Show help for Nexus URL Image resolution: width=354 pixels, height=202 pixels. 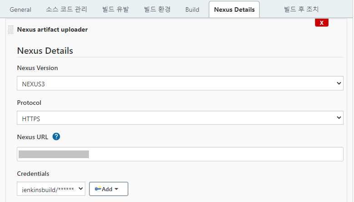(x=56, y=136)
